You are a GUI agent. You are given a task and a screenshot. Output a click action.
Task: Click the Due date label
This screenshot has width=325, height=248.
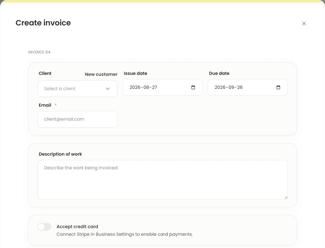click(x=219, y=73)
